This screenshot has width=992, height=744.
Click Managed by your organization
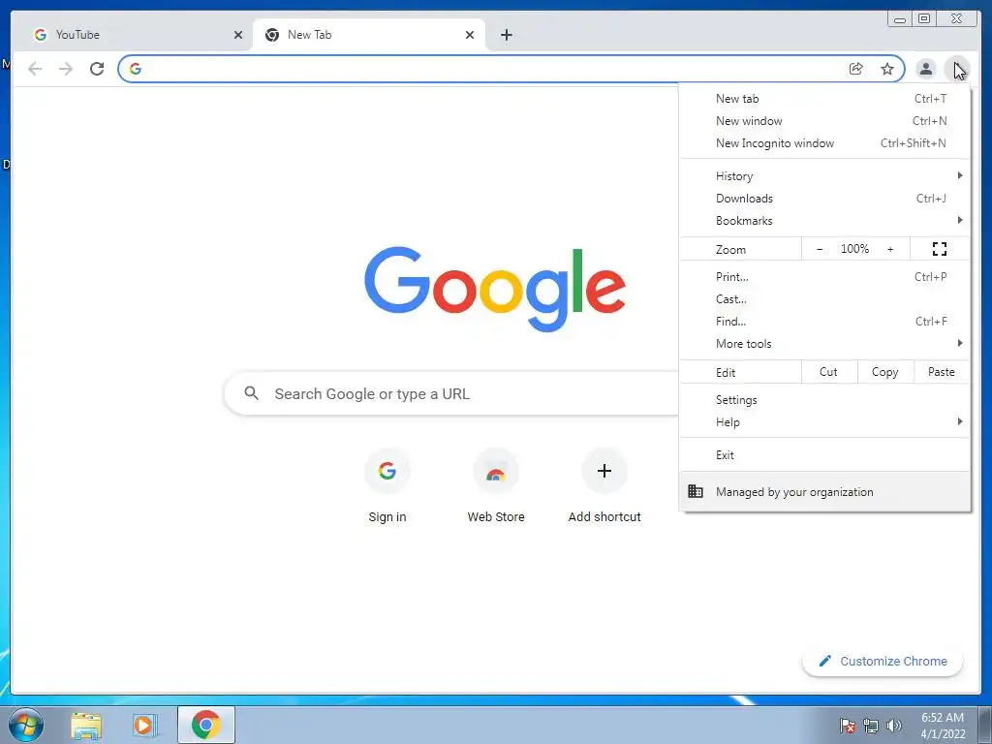click(825, 491)
